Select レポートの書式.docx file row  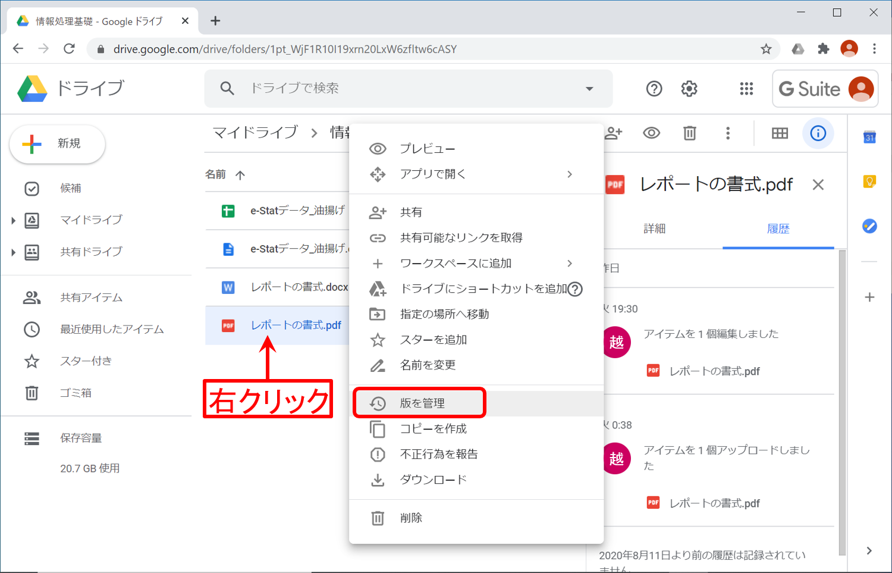[x=277, y=287]
